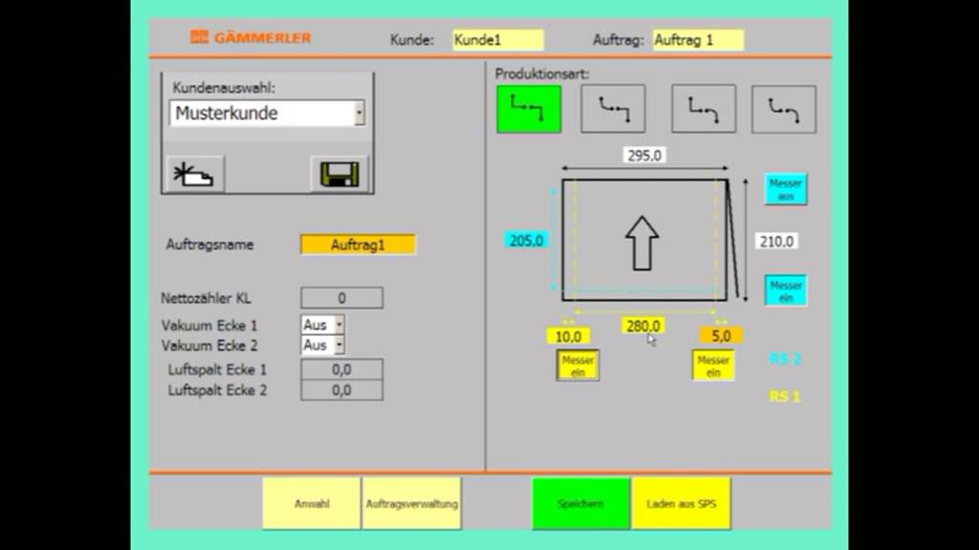Toggle the yellow Messer ein under 10,0
The height and width of the screenshot is (550, 979).
click(x=577, y=366)
